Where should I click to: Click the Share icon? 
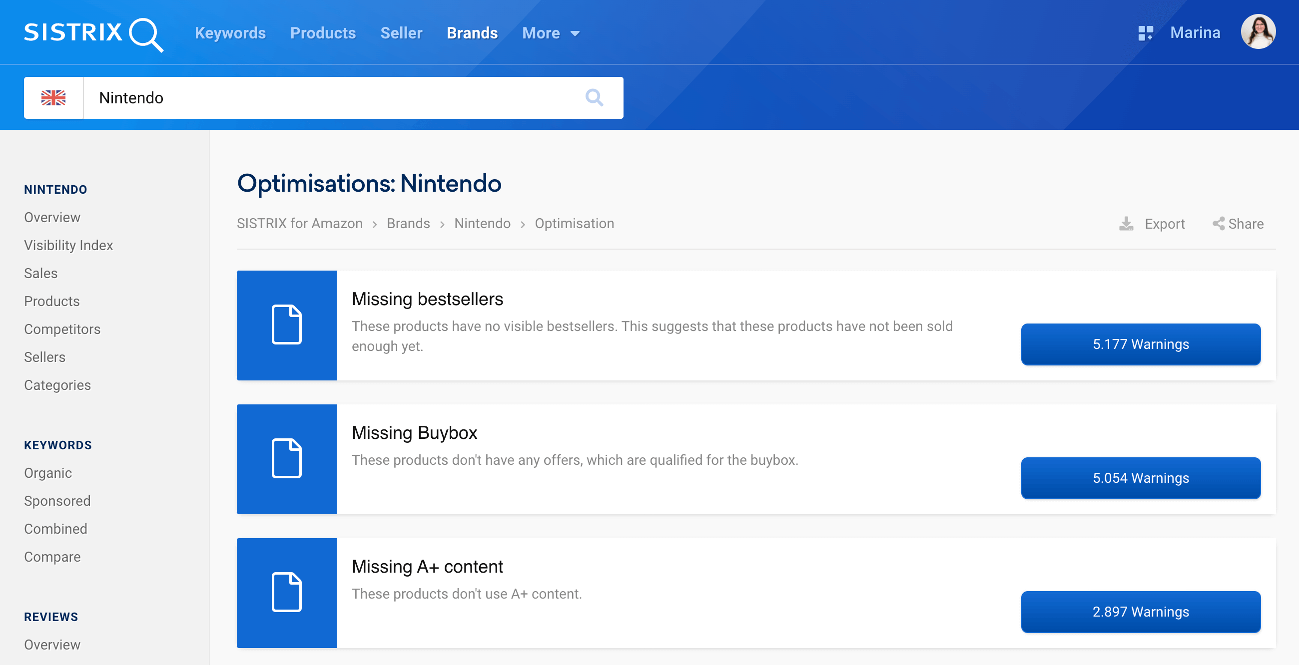[x=1219, y=224]
